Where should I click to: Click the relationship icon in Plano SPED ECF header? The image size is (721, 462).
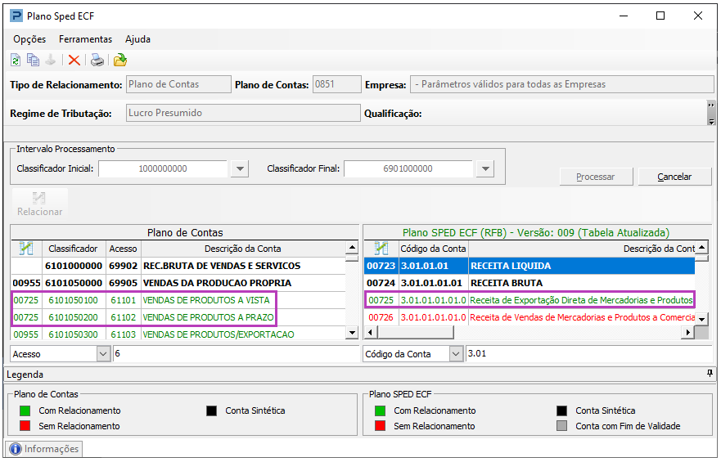point(381,249)
